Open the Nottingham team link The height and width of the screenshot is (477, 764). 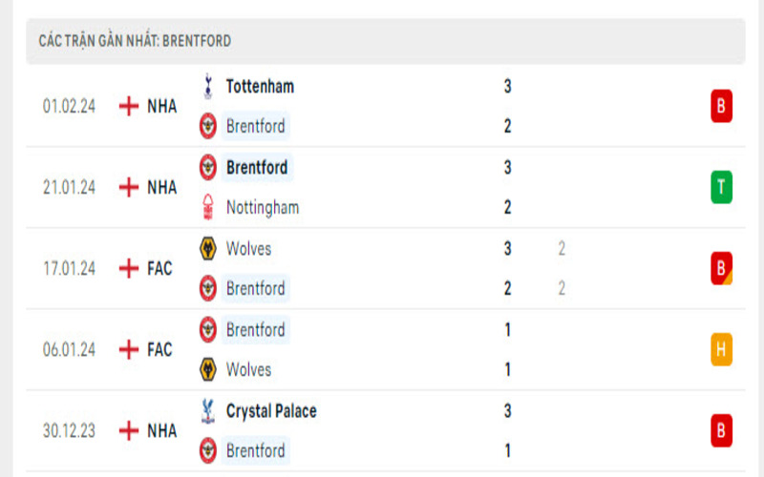click(x=263, y=207)
